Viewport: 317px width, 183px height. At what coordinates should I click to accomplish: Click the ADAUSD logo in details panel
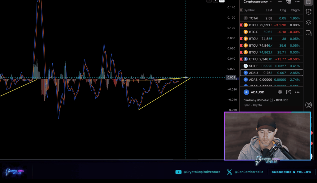(x=246, y=92)
